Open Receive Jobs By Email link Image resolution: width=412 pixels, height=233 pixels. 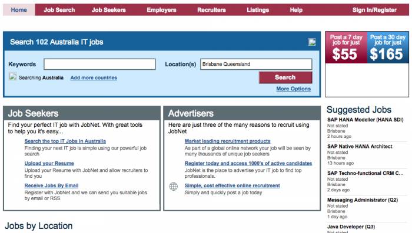52,185
